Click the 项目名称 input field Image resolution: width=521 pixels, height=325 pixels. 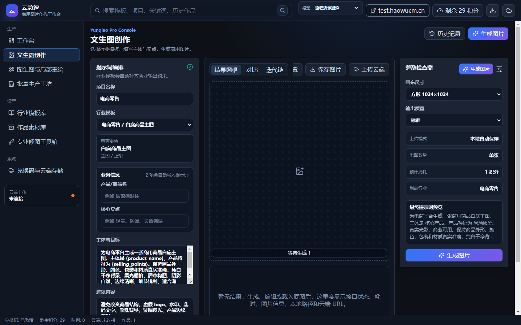click(145, 99)
